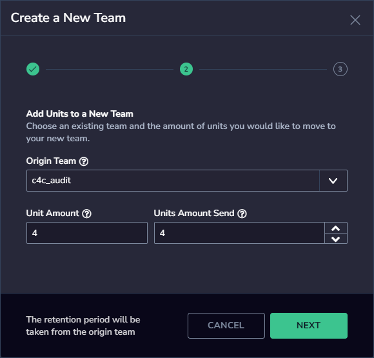Click the Create a New Team title
The width and height of the screenshot is (374, 358).
(68, 18)
